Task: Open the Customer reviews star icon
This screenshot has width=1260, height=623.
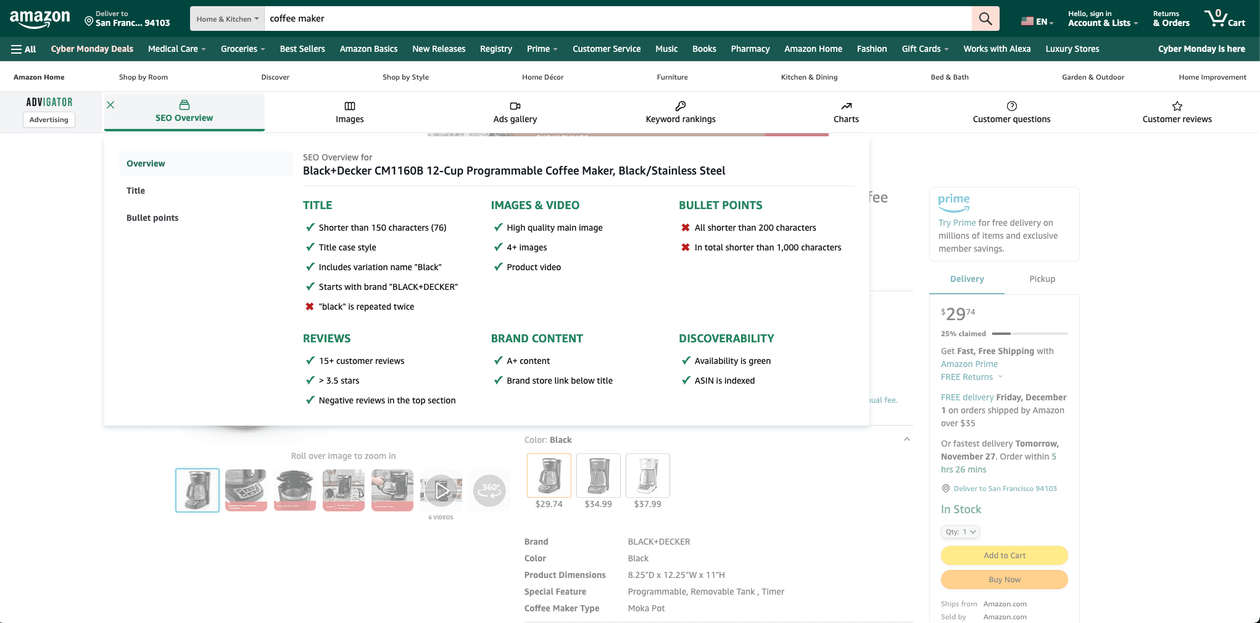Action: coord(1177,106)
